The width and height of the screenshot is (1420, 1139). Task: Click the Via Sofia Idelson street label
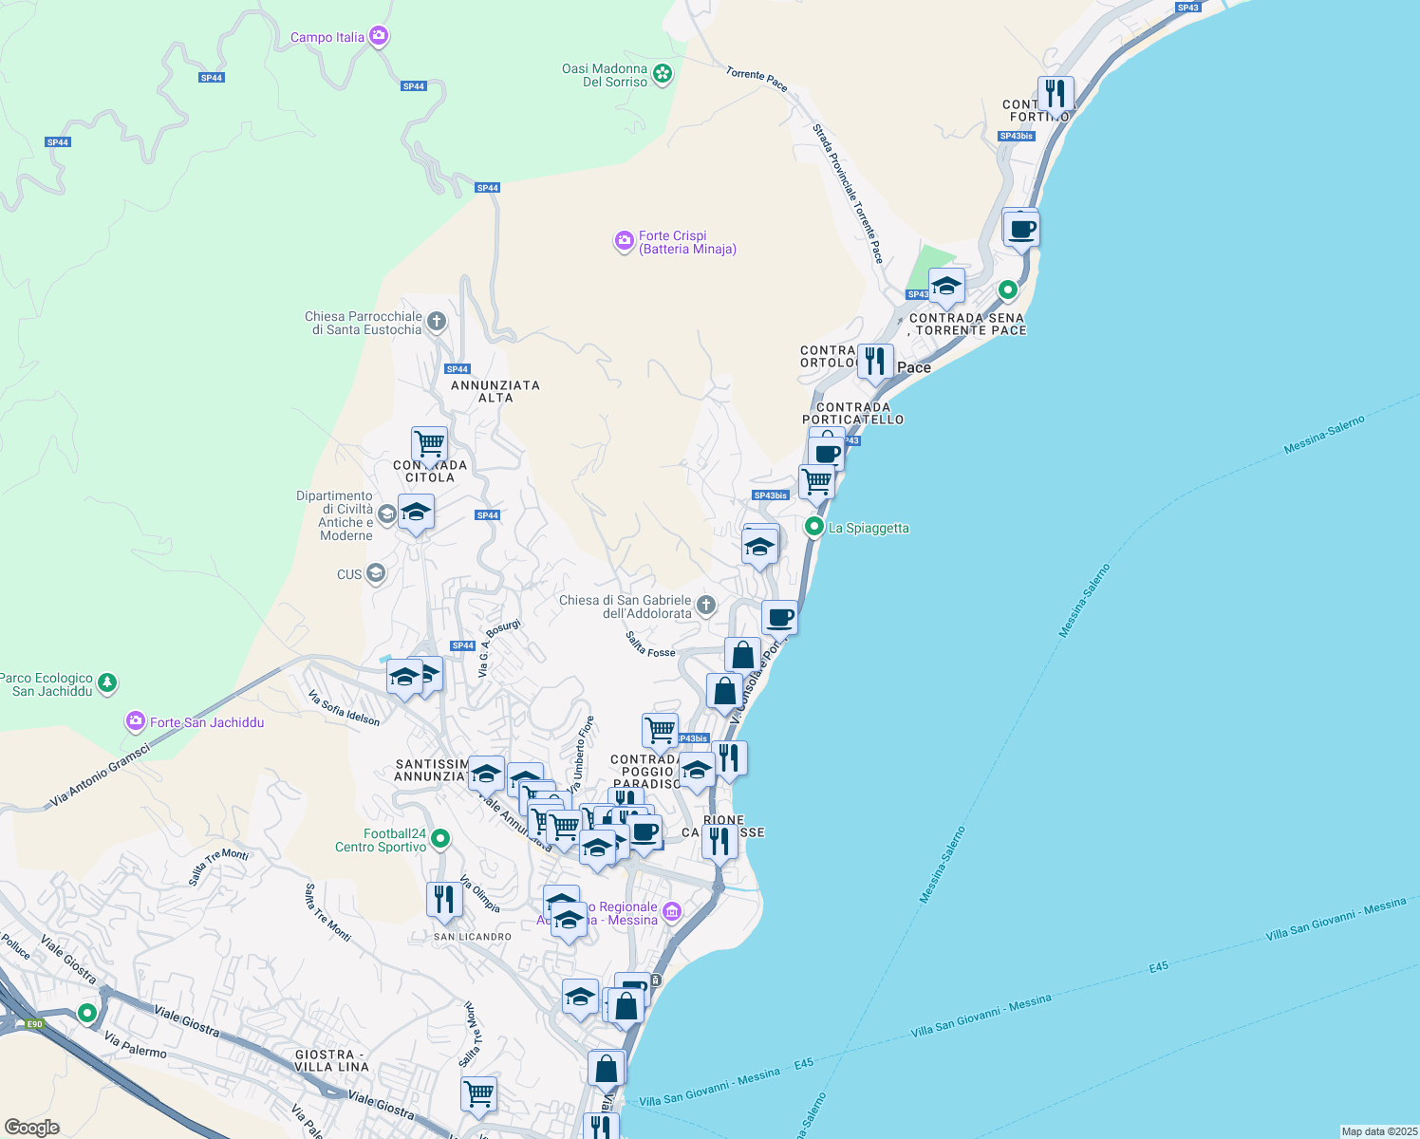point(344,708)
